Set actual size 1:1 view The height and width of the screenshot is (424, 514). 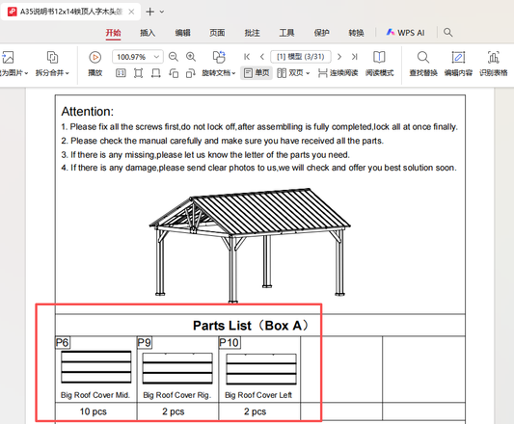click(x=121, y=72)
